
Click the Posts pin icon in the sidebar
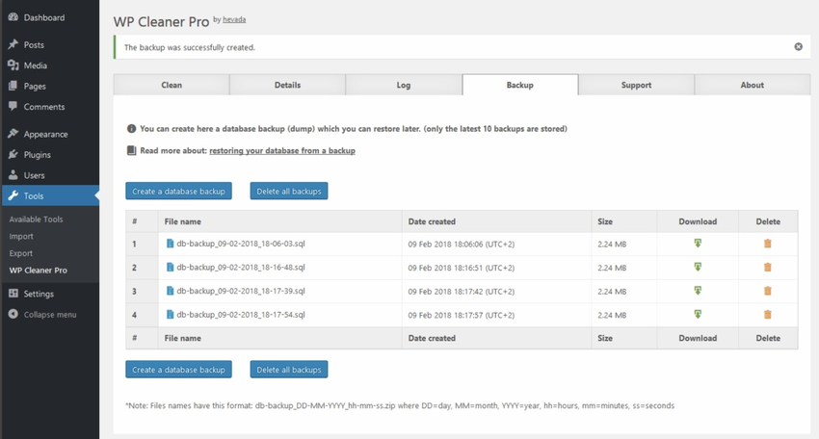(13, 44)
